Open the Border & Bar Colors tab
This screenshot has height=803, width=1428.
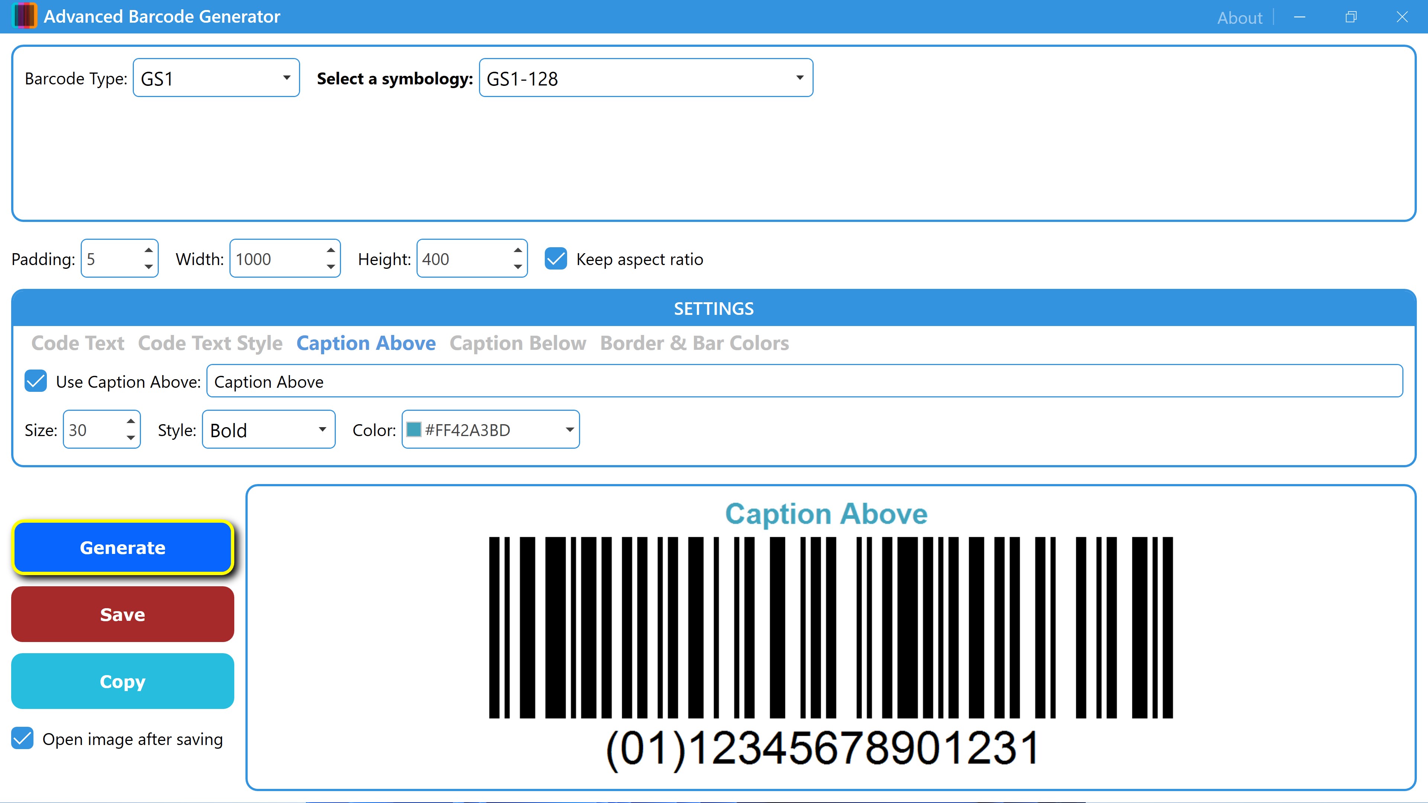click(694, 343)
